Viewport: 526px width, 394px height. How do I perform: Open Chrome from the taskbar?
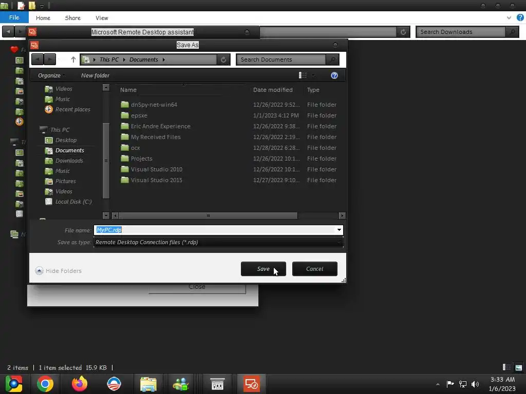[x=45, y=384]
